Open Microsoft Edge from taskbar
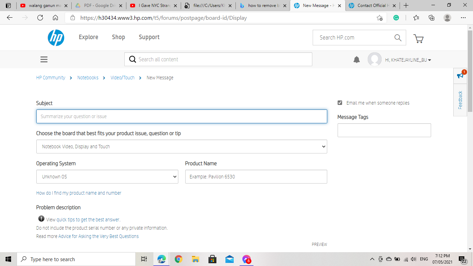 pos(161,259)
